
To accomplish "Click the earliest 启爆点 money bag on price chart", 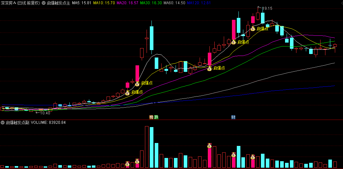I will [x=127, y=93].
